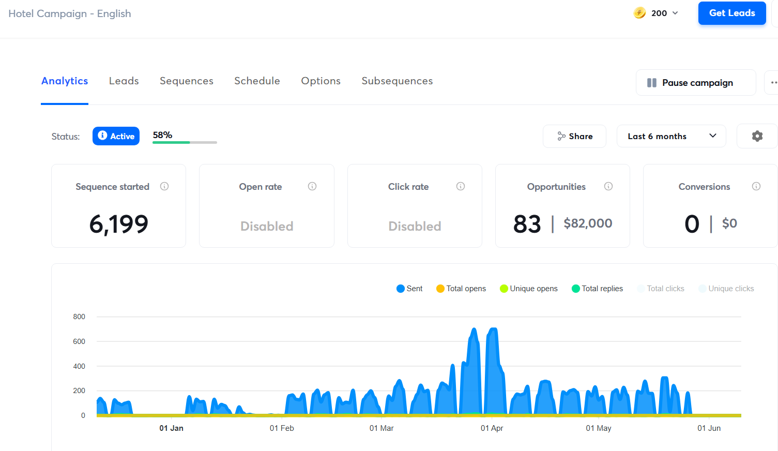The image size is (778, 451).
Task: Open the Last 6 months date dropdown
Action: 671,136
